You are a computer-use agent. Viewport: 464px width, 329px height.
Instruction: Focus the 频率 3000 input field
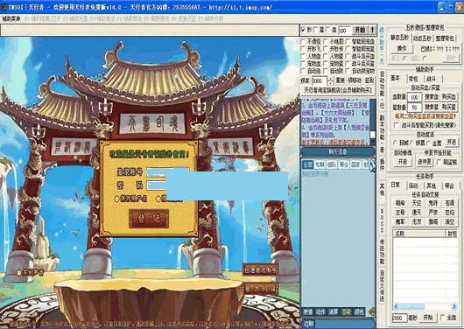[320, 80]
